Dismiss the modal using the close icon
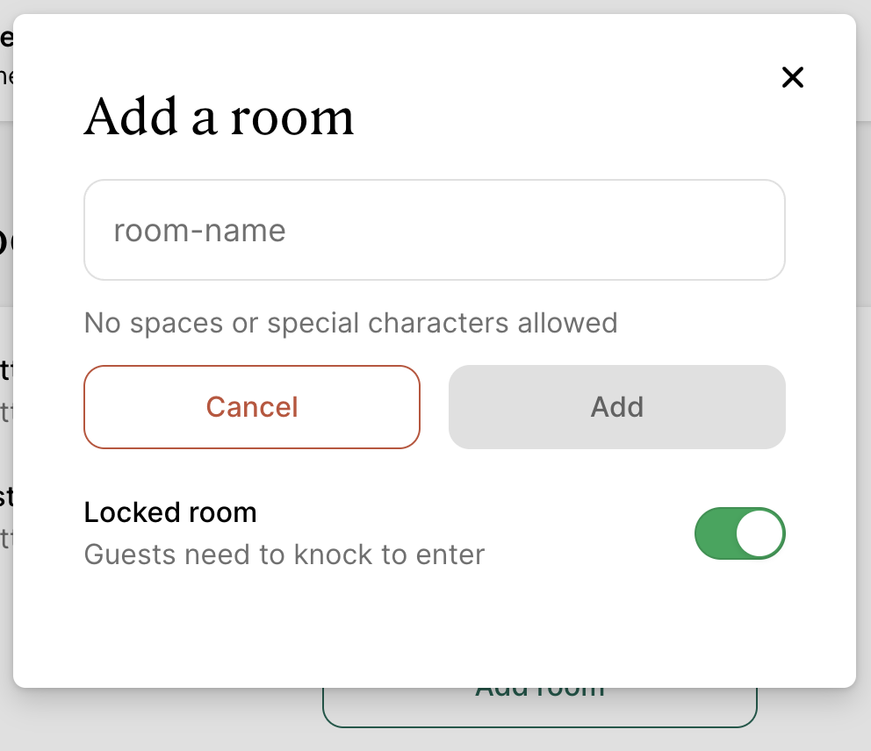 pyautogui.click(x=792, y=78)
